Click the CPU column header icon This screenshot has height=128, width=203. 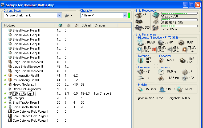(60, 25)
